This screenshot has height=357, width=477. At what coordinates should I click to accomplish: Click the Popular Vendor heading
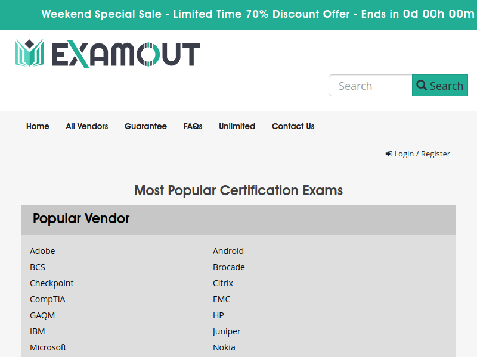tap(81, 218)
